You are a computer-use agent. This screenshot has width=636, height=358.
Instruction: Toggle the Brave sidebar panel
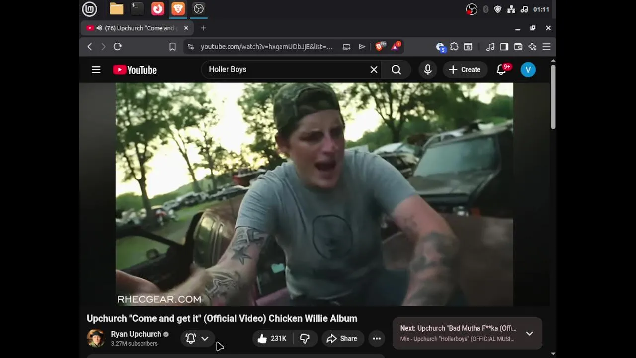pyautogui.click(x=504, y=47)
